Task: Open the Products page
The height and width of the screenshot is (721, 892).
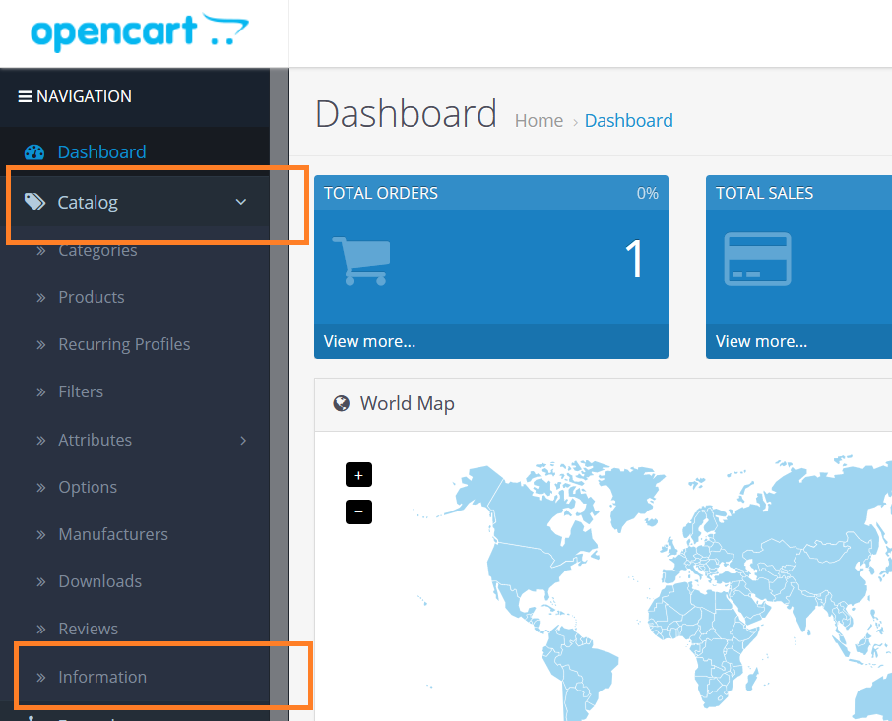Action: [x=92, y=297]
